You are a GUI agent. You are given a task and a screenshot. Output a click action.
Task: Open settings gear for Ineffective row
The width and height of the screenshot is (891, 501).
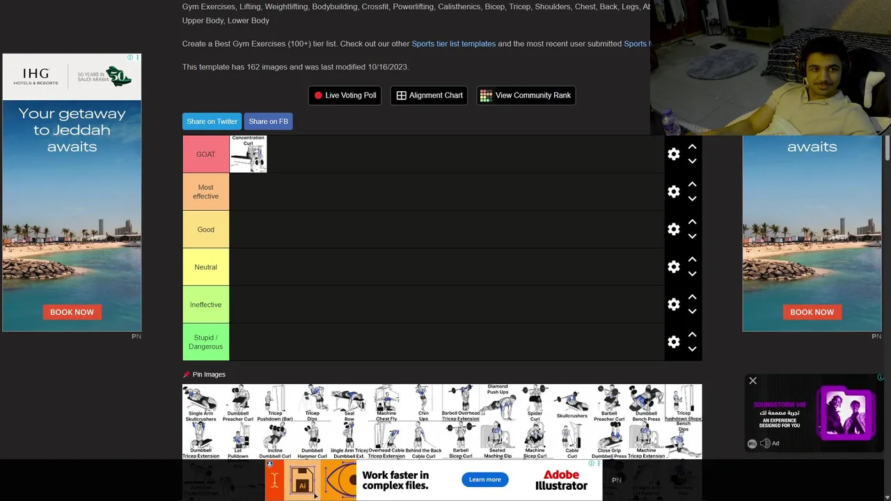click(673, 305)
